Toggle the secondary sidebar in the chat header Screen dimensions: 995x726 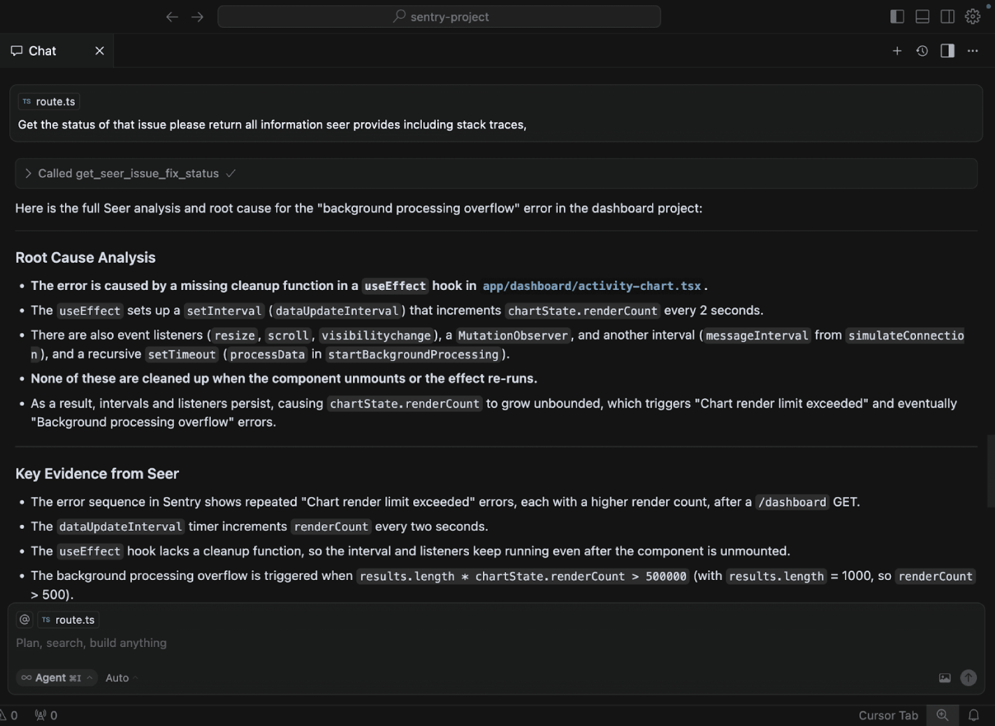click(947, 50)
